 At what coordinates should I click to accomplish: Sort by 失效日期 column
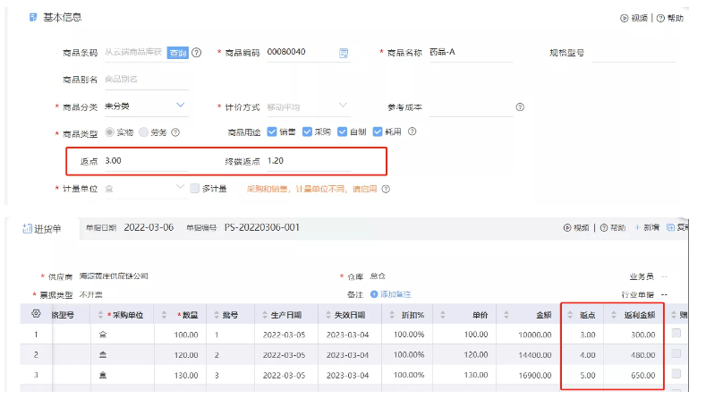328,315
